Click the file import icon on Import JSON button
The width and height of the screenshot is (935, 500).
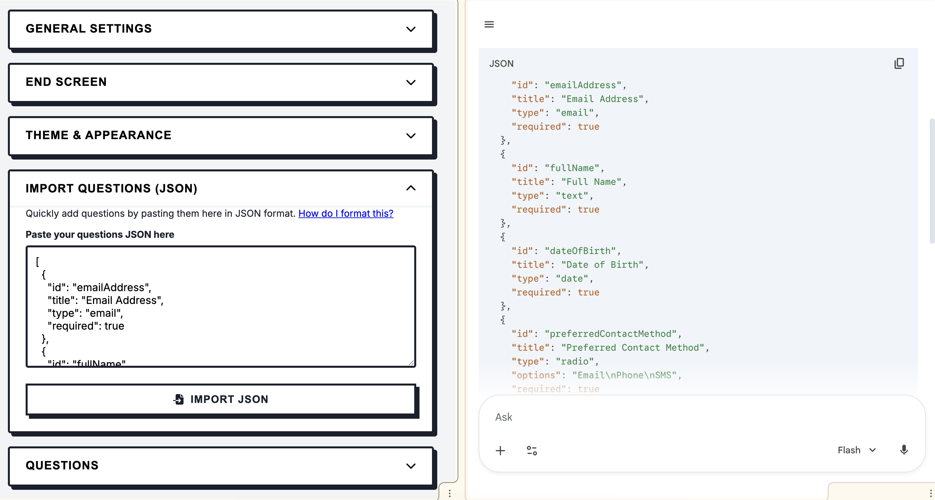click(178, 399)
